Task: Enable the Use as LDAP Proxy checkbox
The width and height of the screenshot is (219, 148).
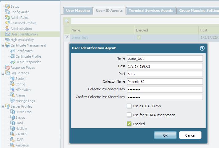Action: [129, 106]
